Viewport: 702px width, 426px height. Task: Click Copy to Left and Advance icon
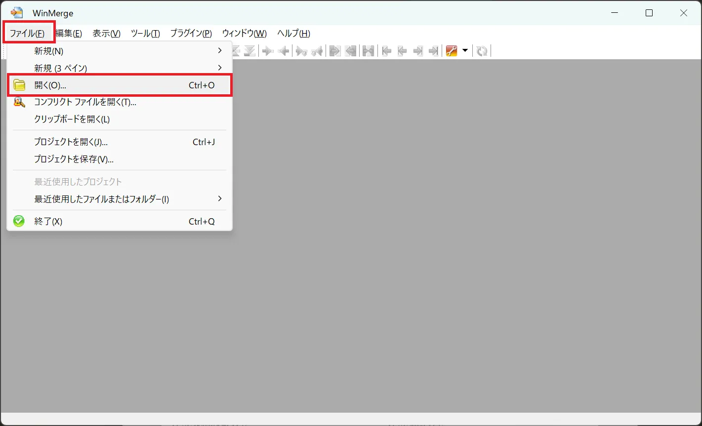317,51
